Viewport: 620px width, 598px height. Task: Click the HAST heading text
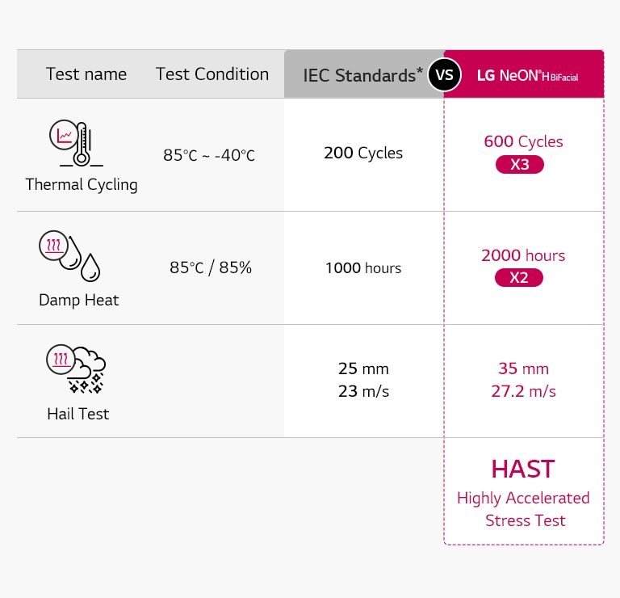click(523, 470)
